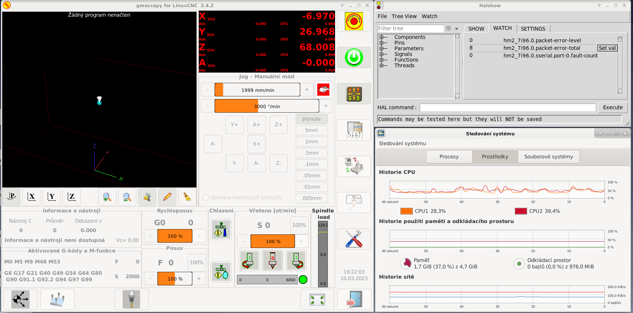Toggle the tool view icon beside zoom
Screen dimensions: 633x313
(147, 197)
